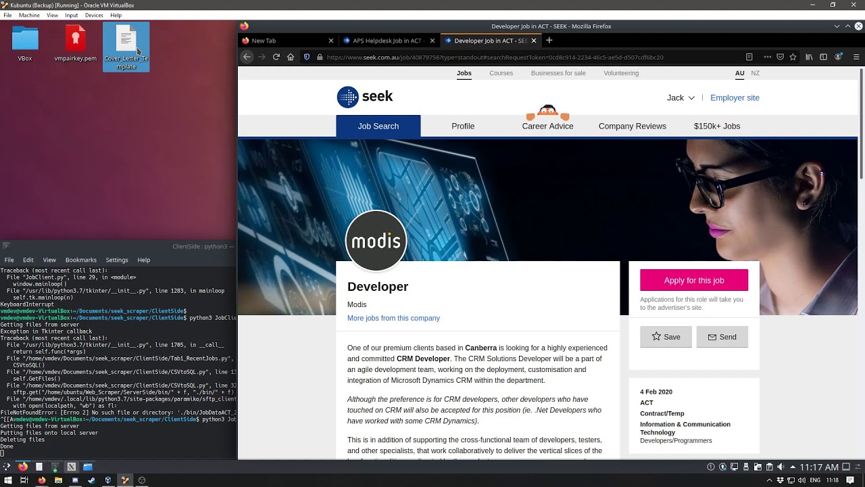The height and width of the screenshot is (487, 865).
Task: Click the Modis company logo
Action: click(x=376, y=241)
